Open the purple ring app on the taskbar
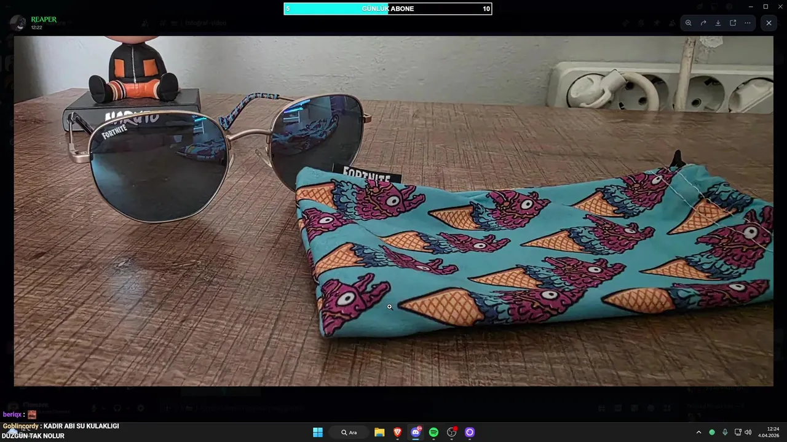The width and height of the screenshot is (787, 442). coord(470,432)
